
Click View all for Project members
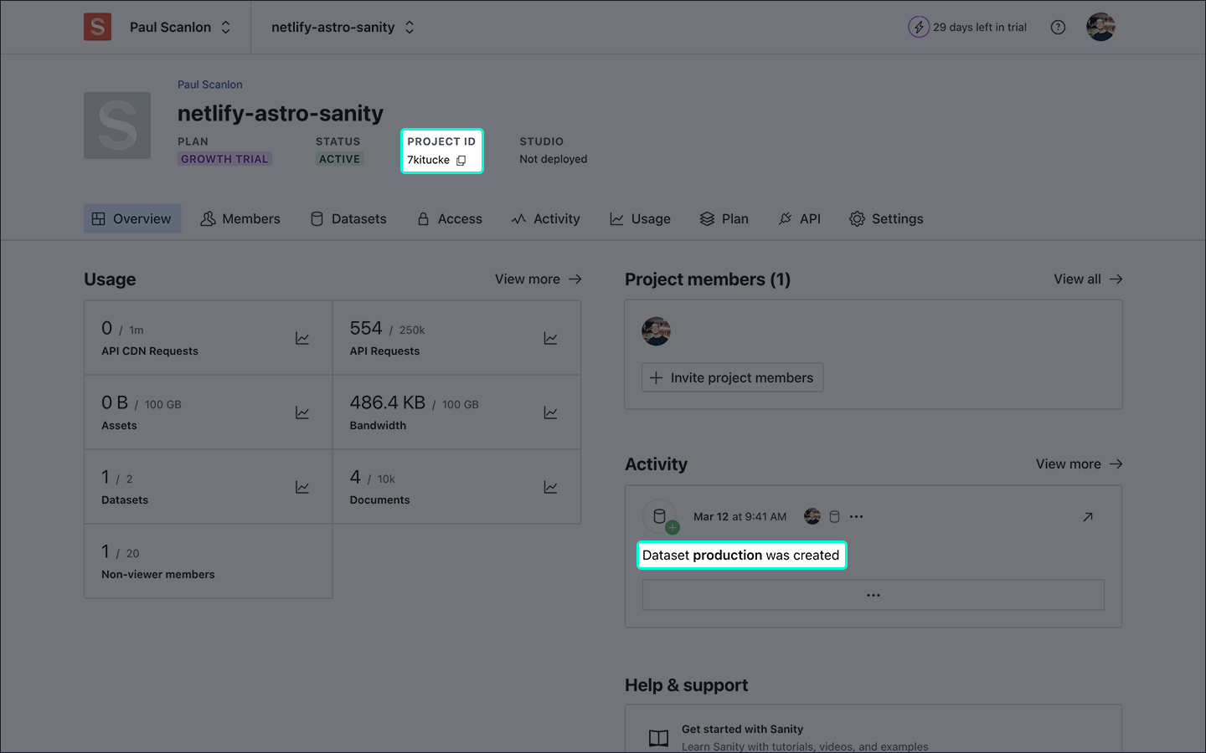[1088, 279]
